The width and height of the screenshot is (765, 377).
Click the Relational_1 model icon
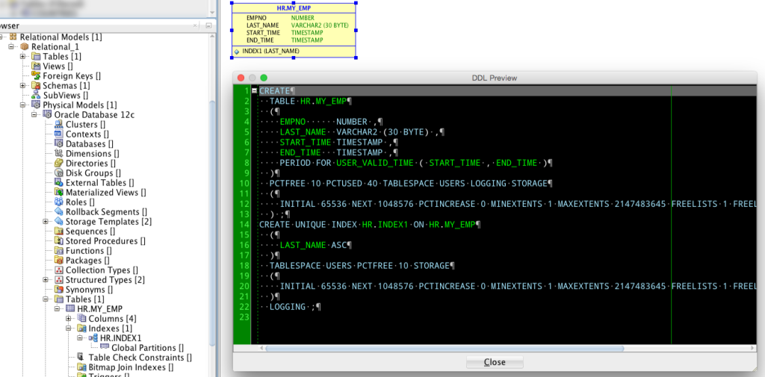(25, 47)
